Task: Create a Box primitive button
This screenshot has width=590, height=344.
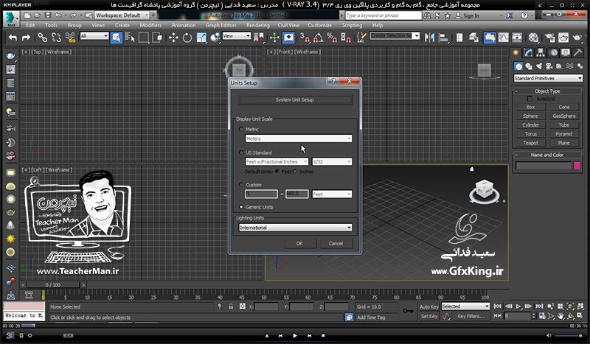Action: coord(530,107)
